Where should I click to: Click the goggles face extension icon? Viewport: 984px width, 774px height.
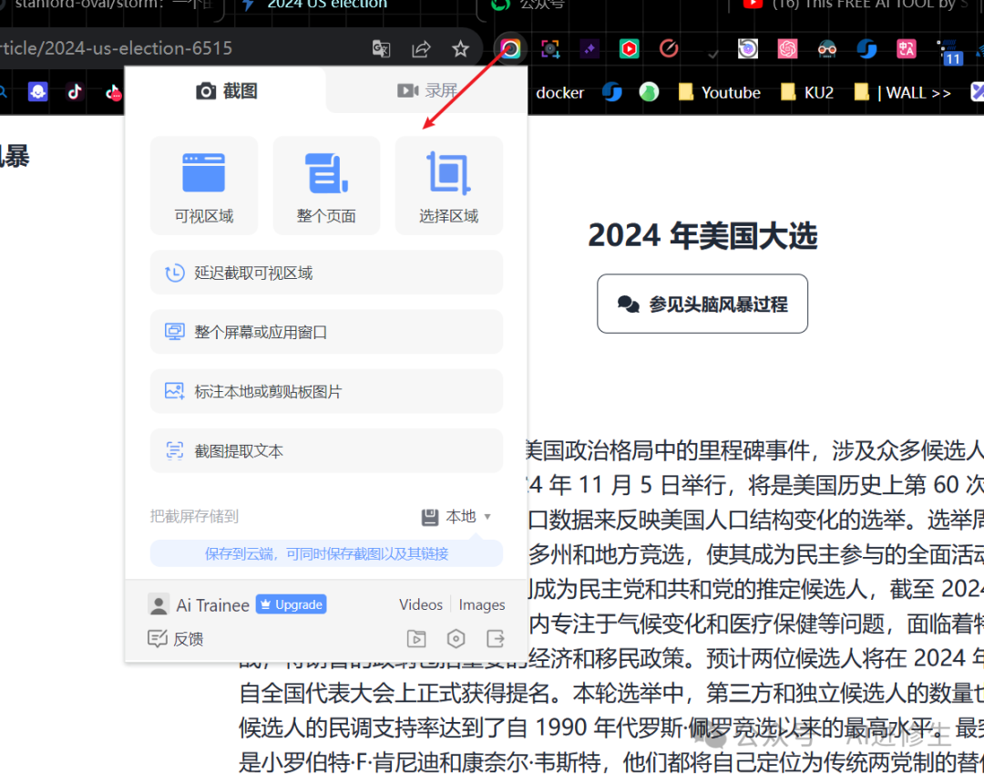pos(827,48)
